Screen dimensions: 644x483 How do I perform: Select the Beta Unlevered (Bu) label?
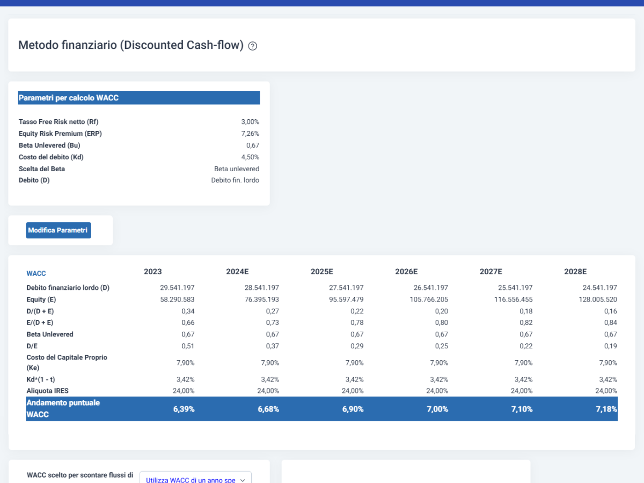click(x=49, y=145)
